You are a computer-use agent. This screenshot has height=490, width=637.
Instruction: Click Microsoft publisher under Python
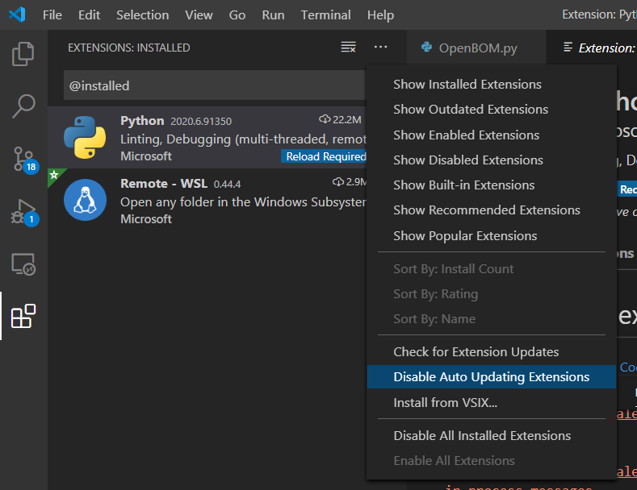tap(146, 156)
